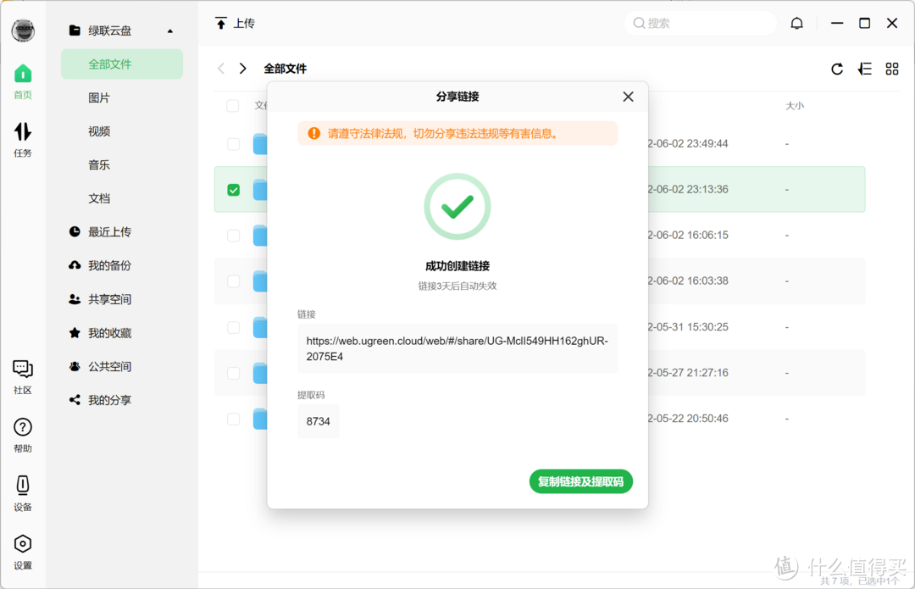Open the 帮助 help section
The height and width of the screenshot is (589, 915).
pos(23,436)
